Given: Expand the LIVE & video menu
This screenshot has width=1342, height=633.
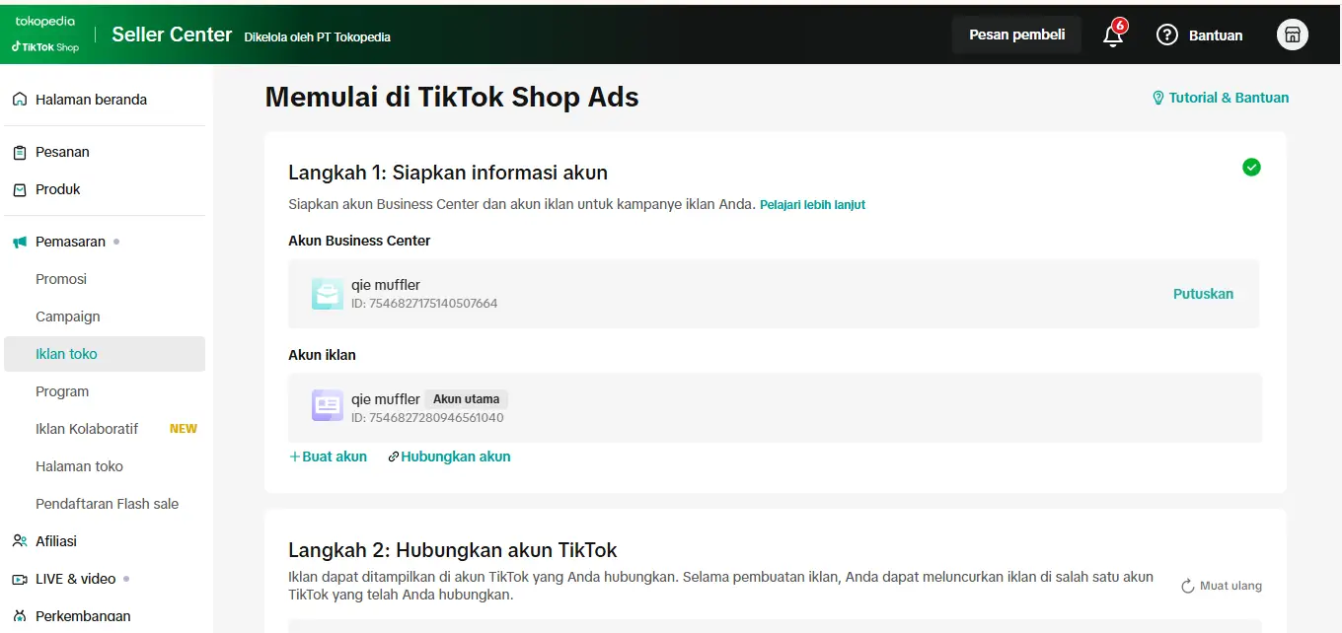Looking at the screenshot, I should point(75,579).
